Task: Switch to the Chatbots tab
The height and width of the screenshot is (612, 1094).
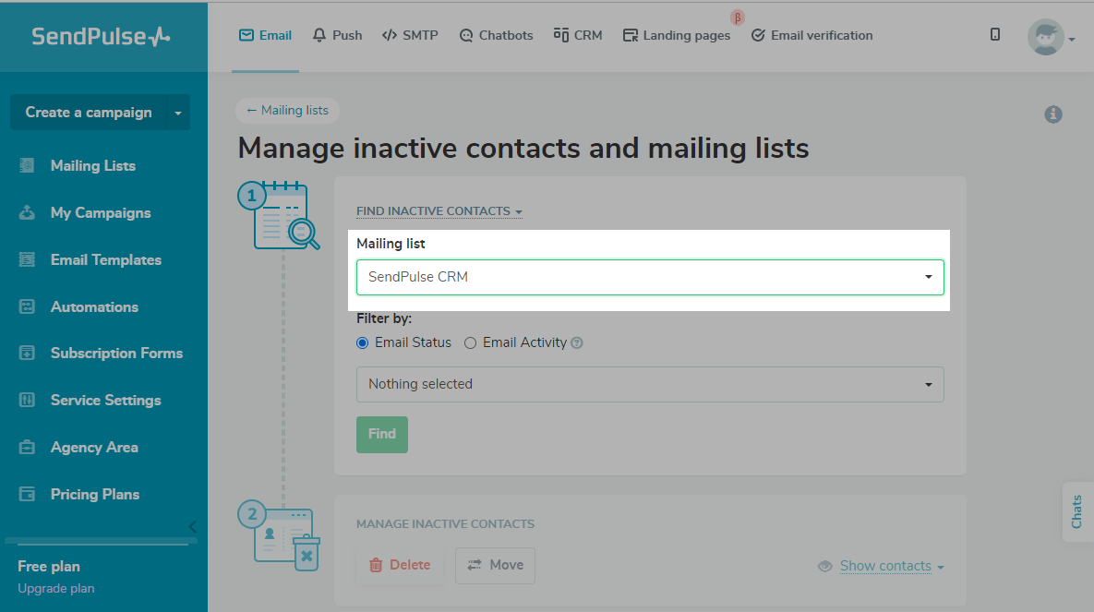Action: point(496,35)
